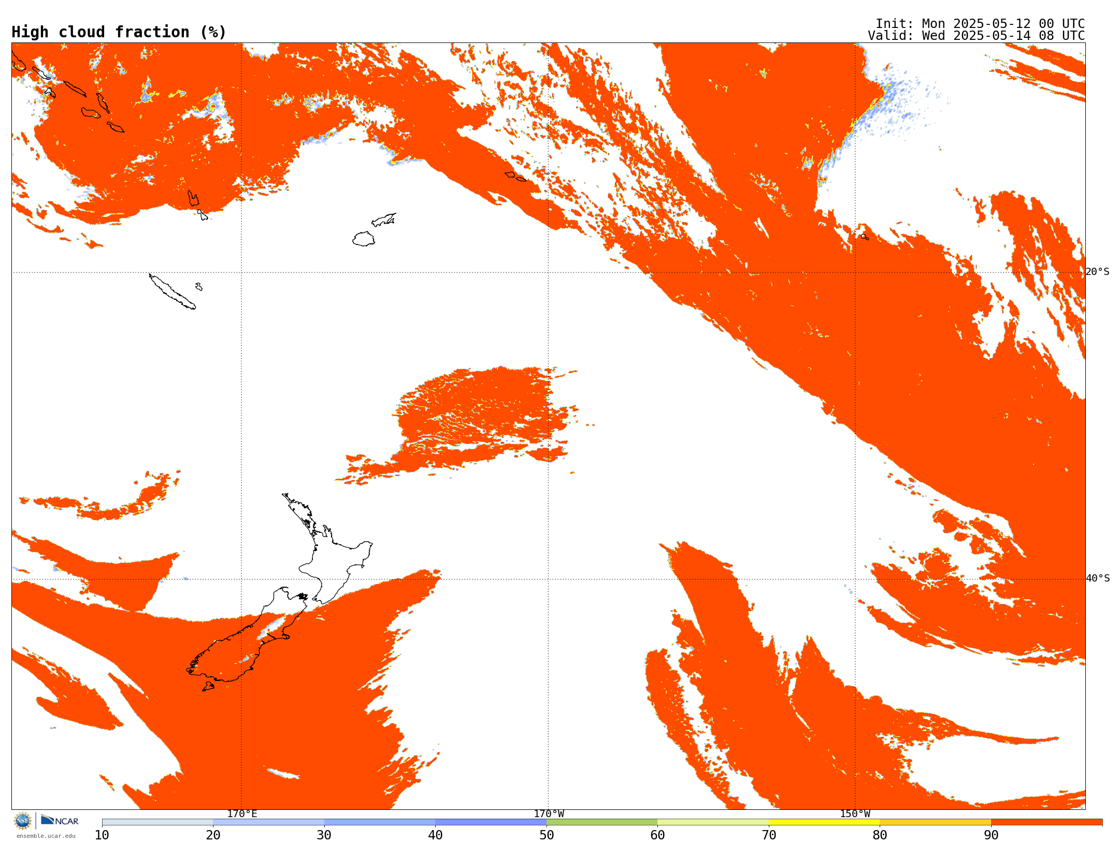The width and height of the screenshot is (1119, 842).
Task: Click the 150°W longitude label
Action: click(855, 814)
